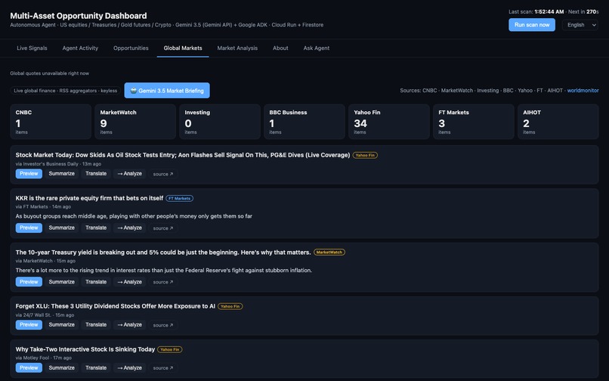Open the worldmonitor source link

pos(583,91)
